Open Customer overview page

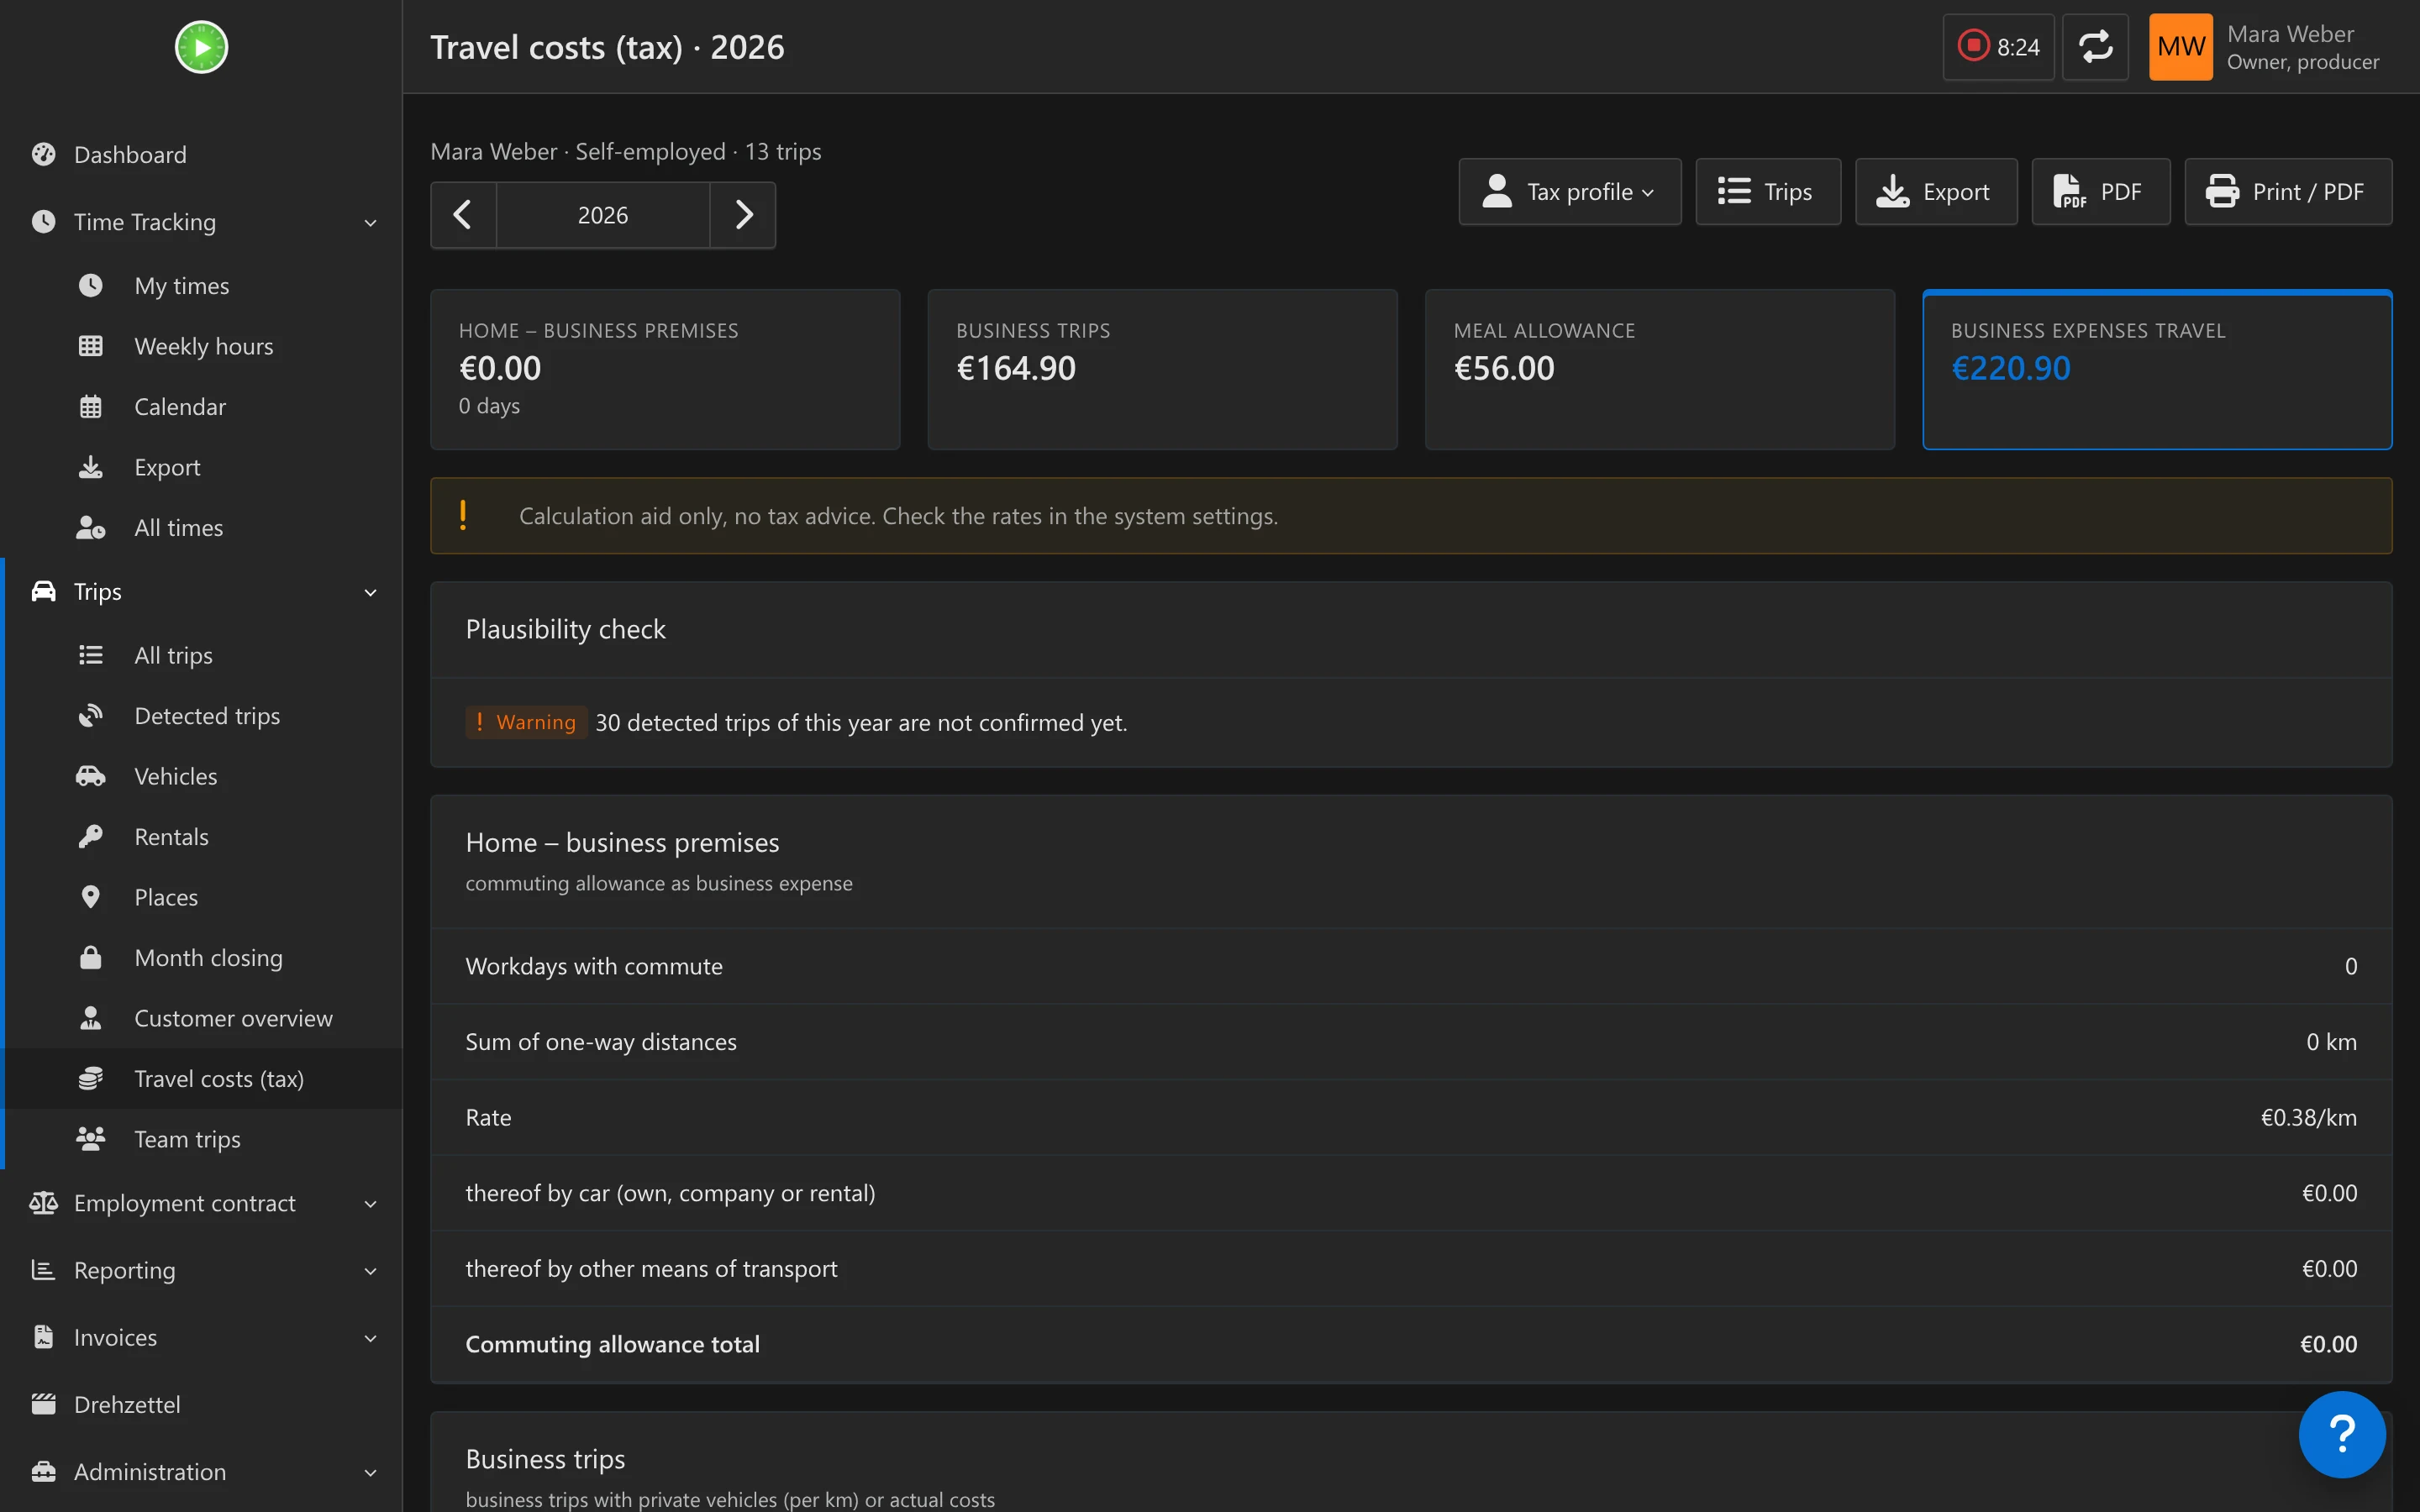(x=201, y=1018)
